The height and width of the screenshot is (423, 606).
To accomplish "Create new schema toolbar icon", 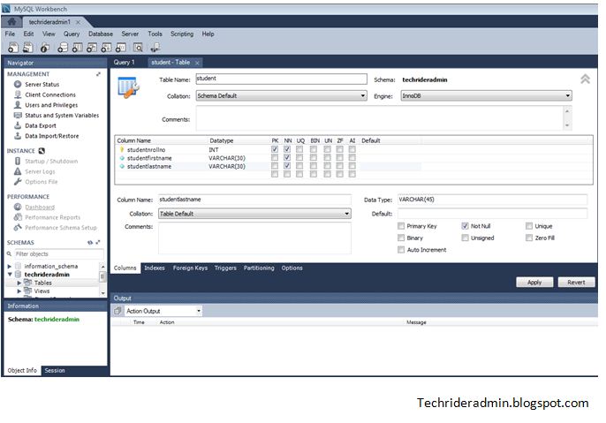I will pyautogui.click(x=63, y=48).
